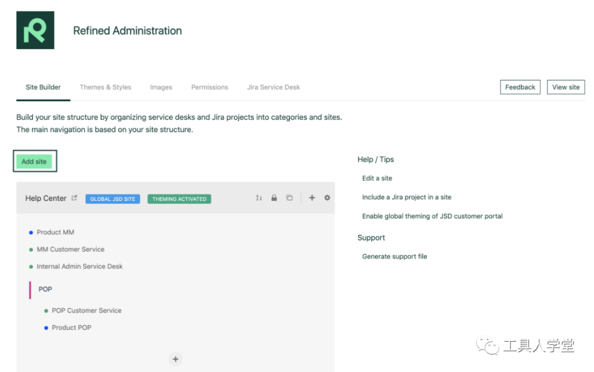
Task: Select the MM Customer Service item
Action: point(70,249)
